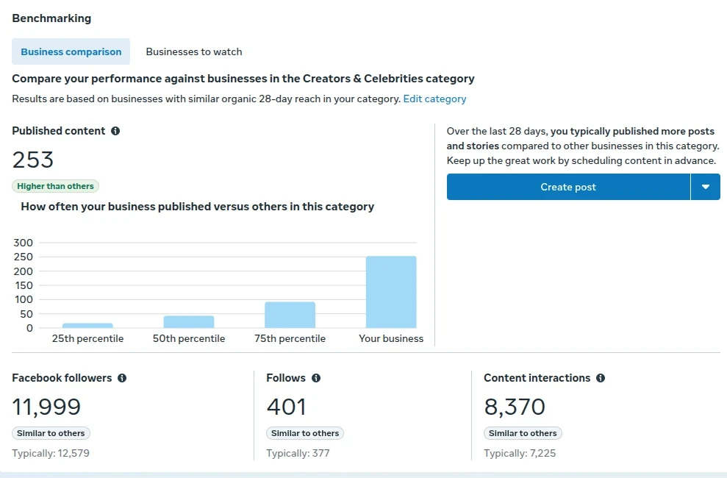The height and width of the screenshot is (478, 727).
Task: Expand the dropdown arrow beside Create post
Action: tap(706, 187)
